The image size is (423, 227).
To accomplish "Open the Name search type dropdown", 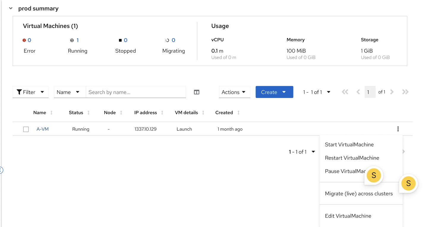I will point(68,92).
